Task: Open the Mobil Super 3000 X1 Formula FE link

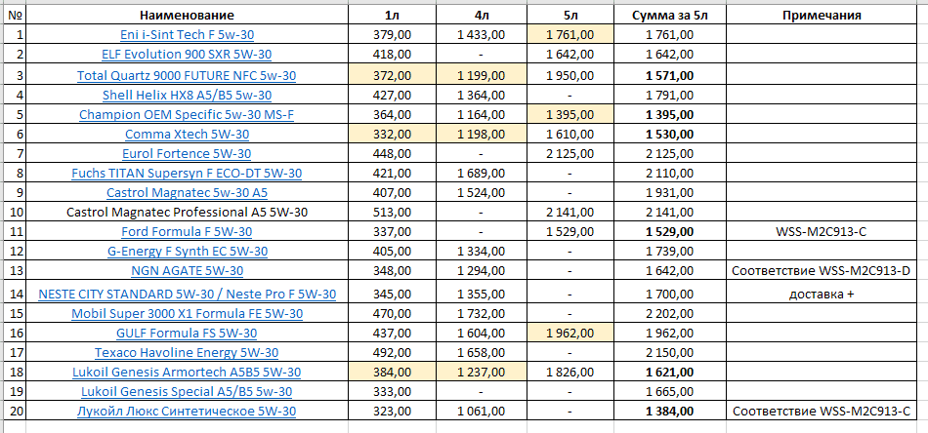Action: (187, 314)
